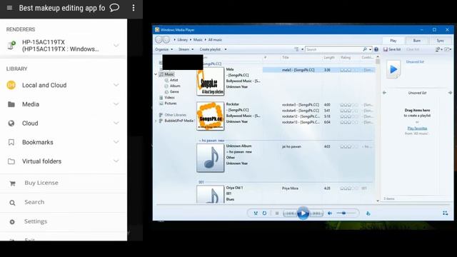Image resolution: width=457 pixels, height=257 pixels.
Task: Switch to Now Playing view icon
Action: [446, 213]
